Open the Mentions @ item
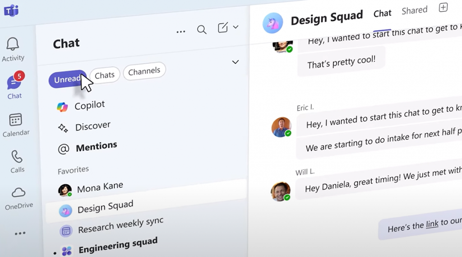 pos(88,148)
